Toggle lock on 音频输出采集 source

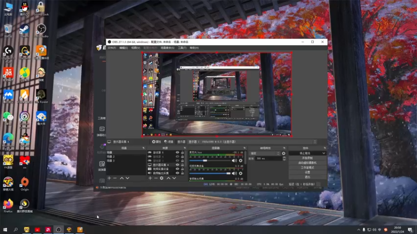coord(182,173)
